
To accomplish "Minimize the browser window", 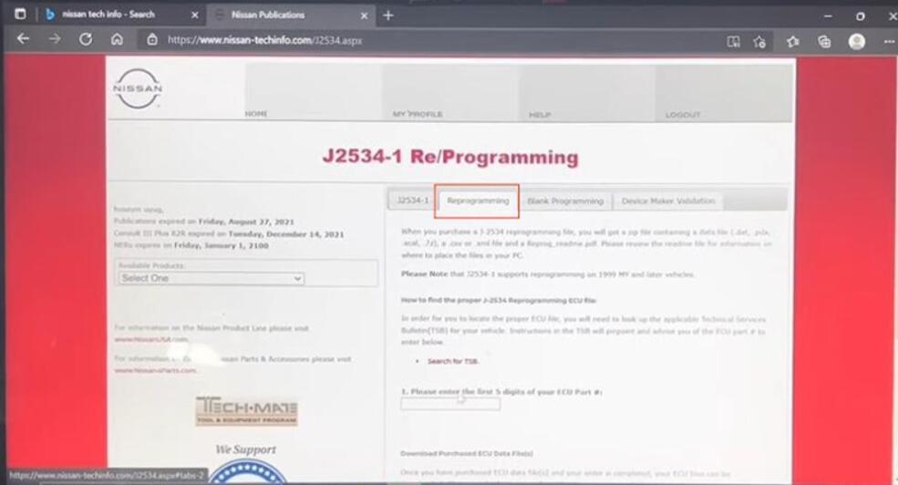I will pos(828,16).
